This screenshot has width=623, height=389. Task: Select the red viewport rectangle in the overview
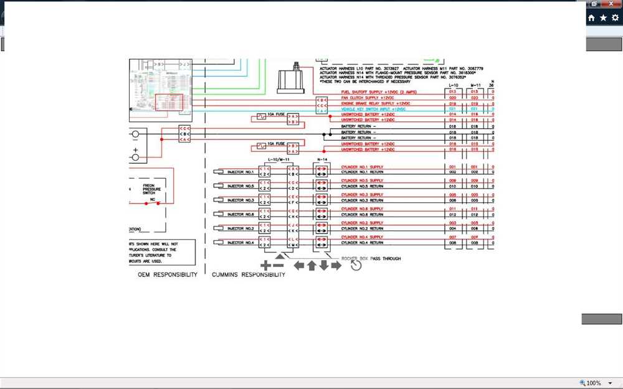[x=169, y=103]
